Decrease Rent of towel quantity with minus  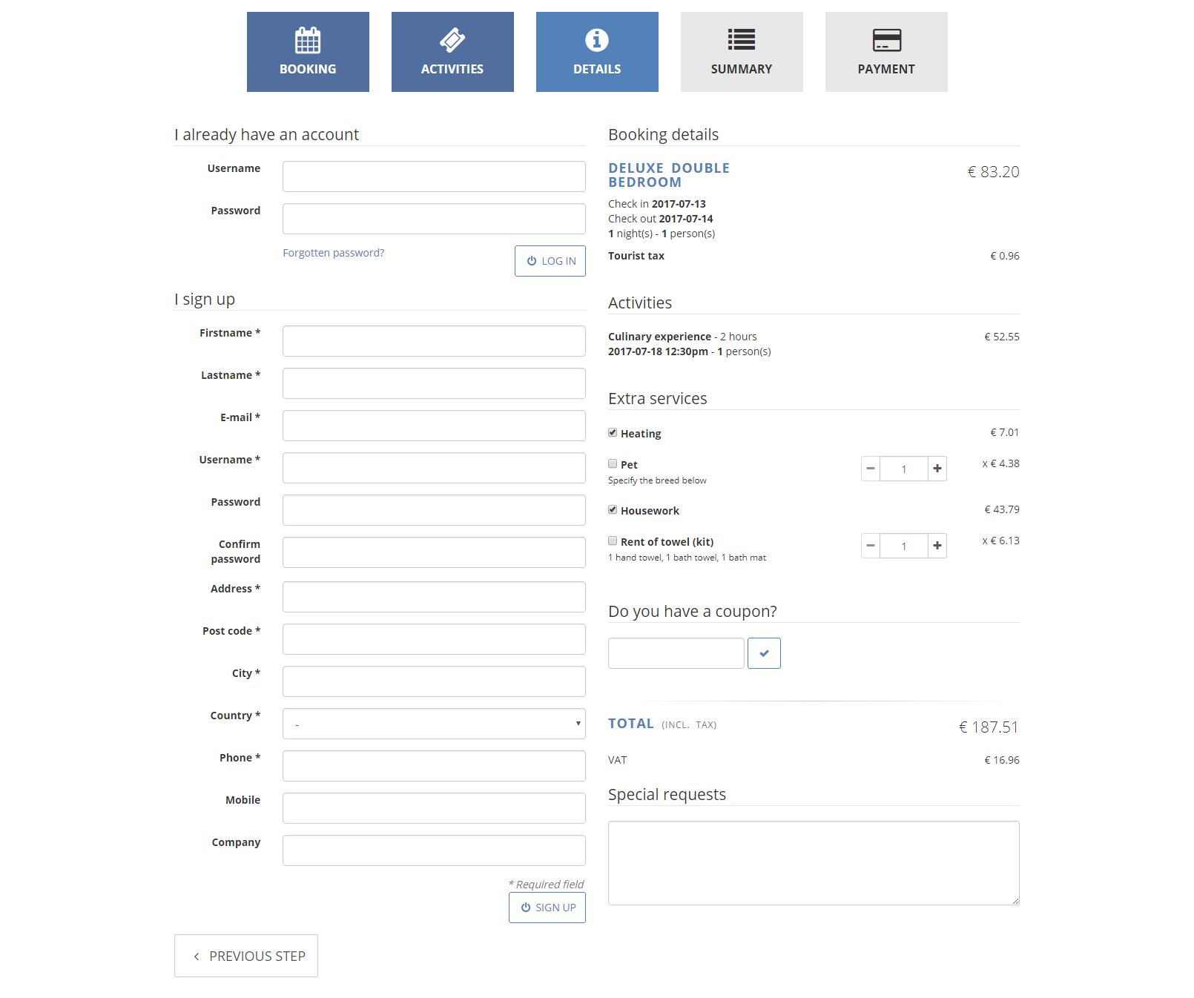[x=871, y=546]
